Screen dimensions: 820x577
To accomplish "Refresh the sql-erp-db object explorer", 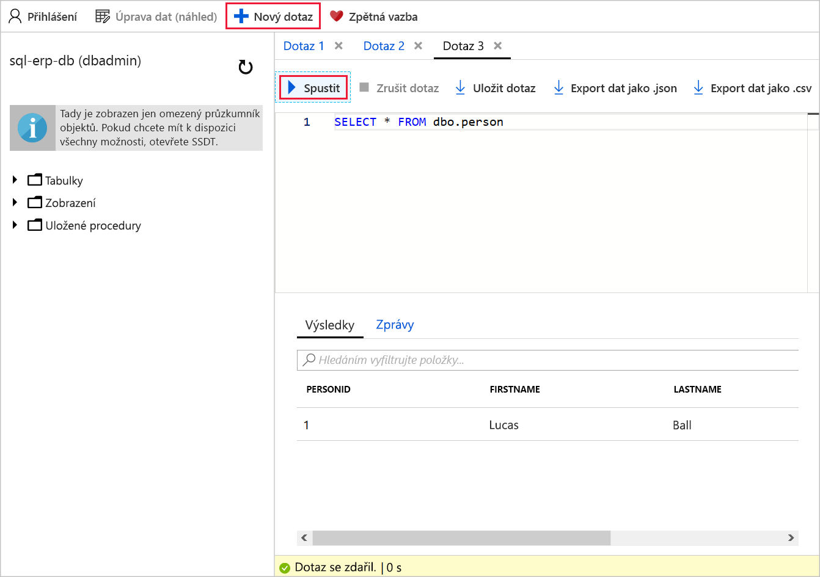I will (x=246, y=67).
